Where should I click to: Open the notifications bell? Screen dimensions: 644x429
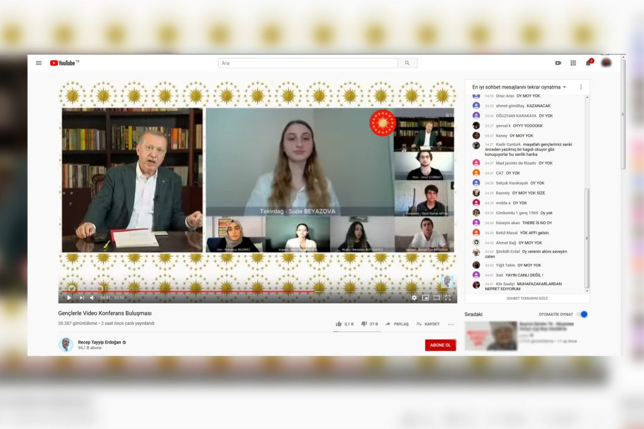point(588,63)
